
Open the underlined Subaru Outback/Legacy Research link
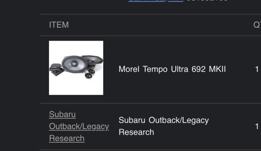tap(79, 126)
